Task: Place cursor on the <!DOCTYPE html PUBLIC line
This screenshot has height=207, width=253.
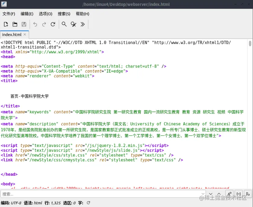Action: 116,43
